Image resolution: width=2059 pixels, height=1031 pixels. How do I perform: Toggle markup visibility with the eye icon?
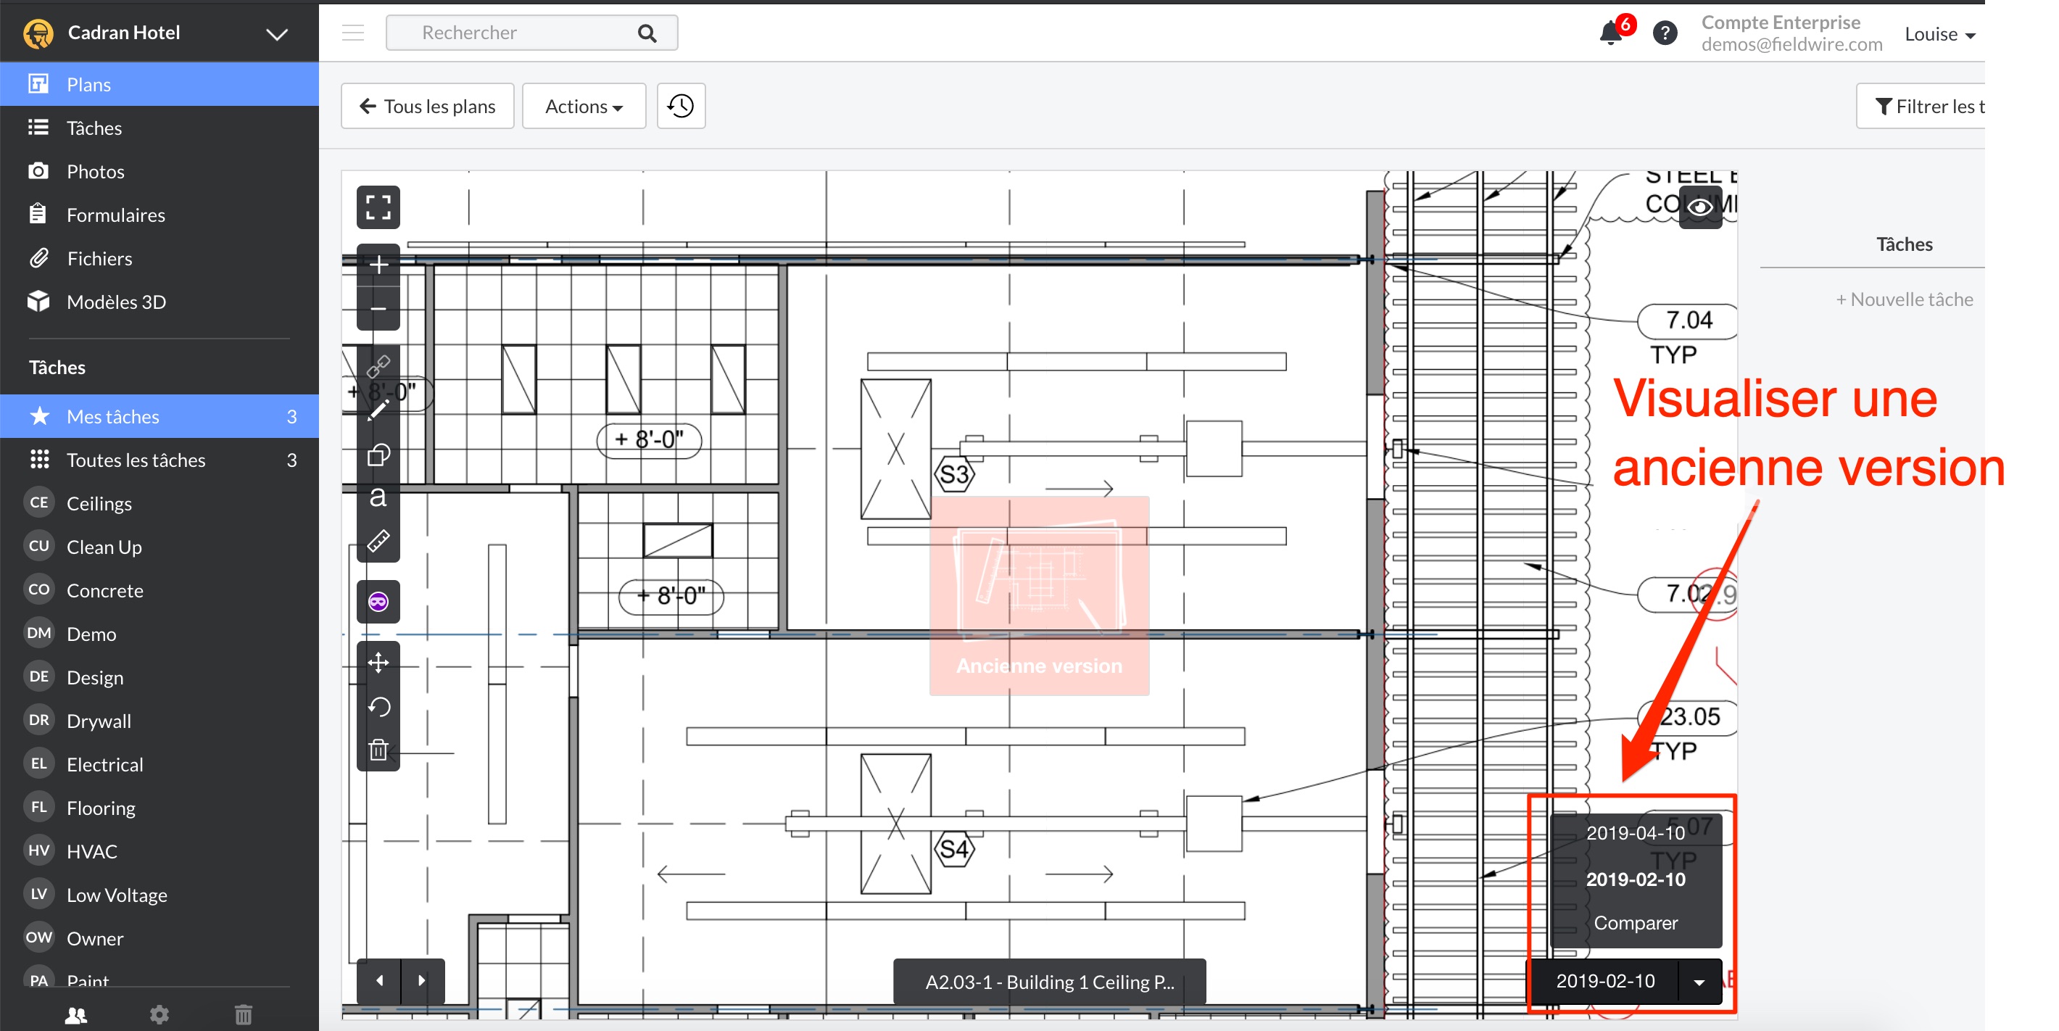coord(1700,207)
